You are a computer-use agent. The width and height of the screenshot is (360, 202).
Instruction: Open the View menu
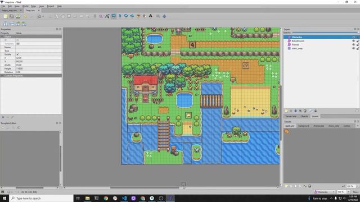tap(17, 6)
